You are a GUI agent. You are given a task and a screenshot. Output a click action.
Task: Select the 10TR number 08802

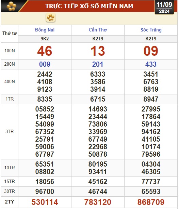[45, 172]
